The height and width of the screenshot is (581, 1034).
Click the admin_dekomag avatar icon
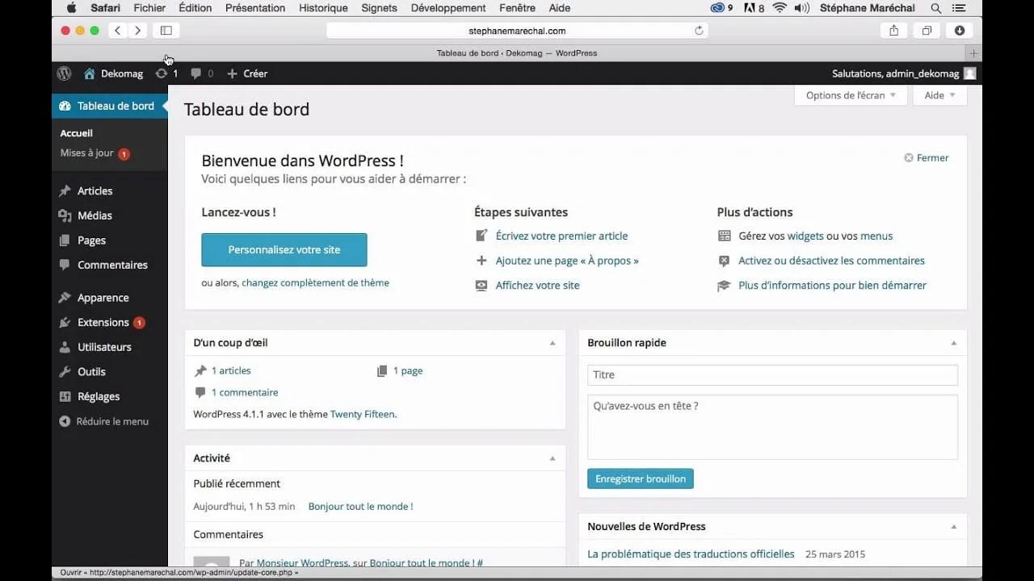pyautogui.click(x=970, y=73)
